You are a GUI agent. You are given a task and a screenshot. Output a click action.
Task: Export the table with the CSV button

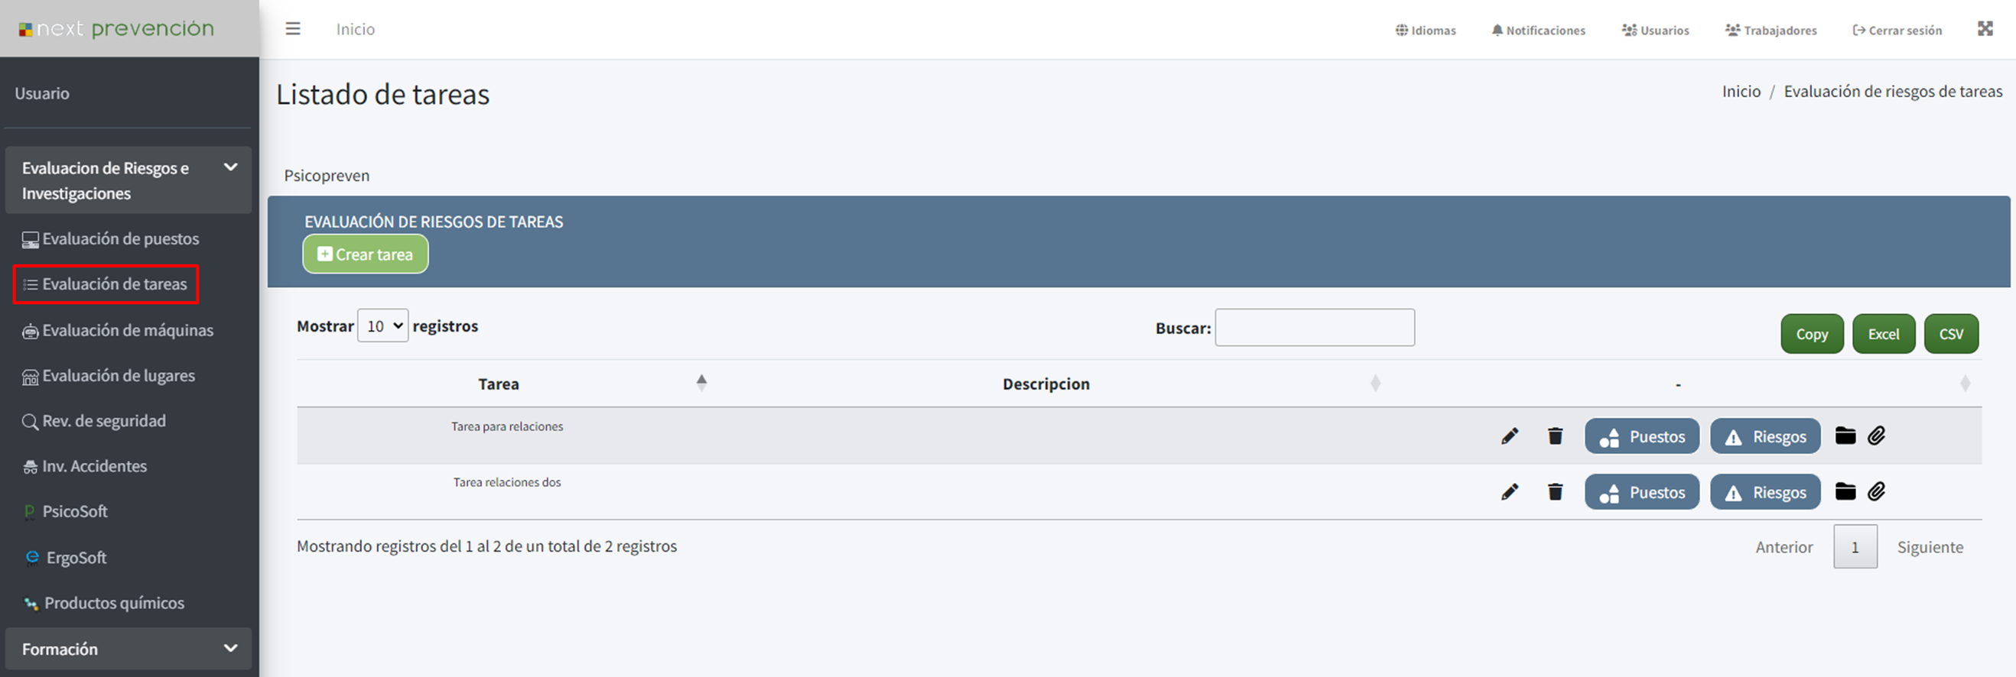(1951, 334)
